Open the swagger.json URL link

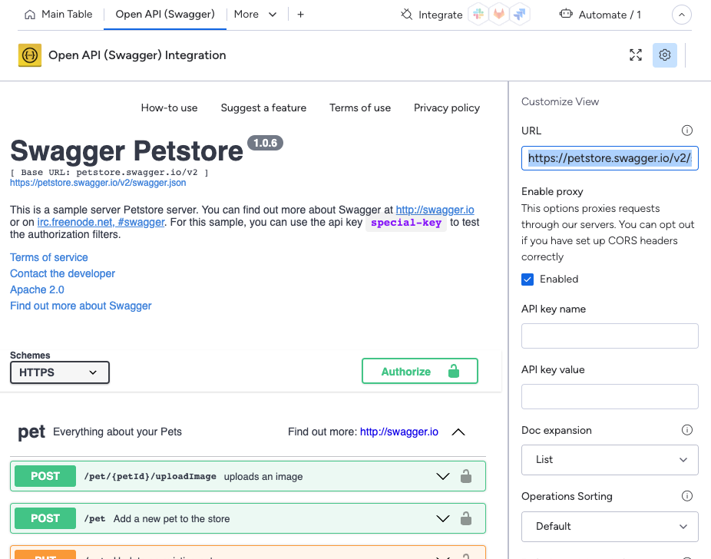[98, 183]
